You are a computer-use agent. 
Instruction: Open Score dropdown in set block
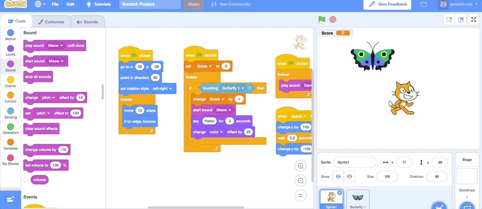point(204,66)
